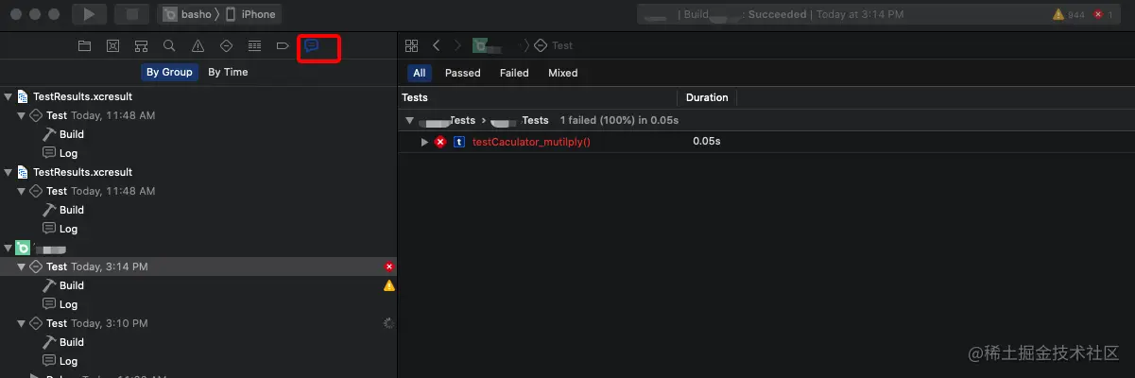Expand the testCaculator_mutilply() test row
Image resolution: width=1135 pixels, height=378 pixels.
click(425, 142)
